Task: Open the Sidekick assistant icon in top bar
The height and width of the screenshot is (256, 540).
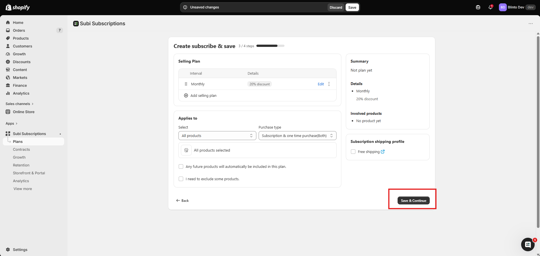Action: click(478, 7)
